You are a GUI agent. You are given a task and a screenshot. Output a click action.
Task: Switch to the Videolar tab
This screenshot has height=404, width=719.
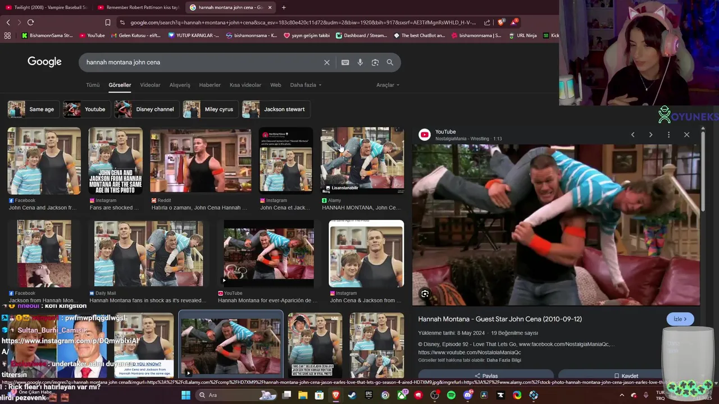150,85
